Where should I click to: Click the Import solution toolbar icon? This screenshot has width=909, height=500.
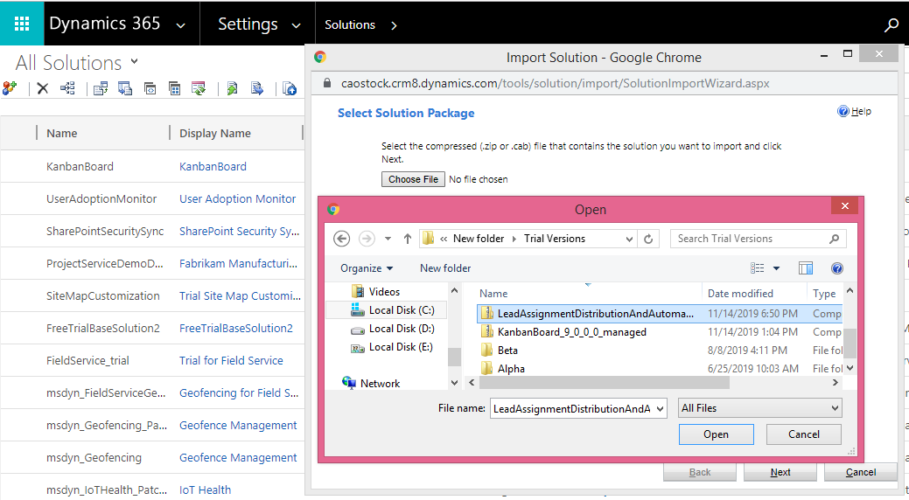(x=101, y=88)
